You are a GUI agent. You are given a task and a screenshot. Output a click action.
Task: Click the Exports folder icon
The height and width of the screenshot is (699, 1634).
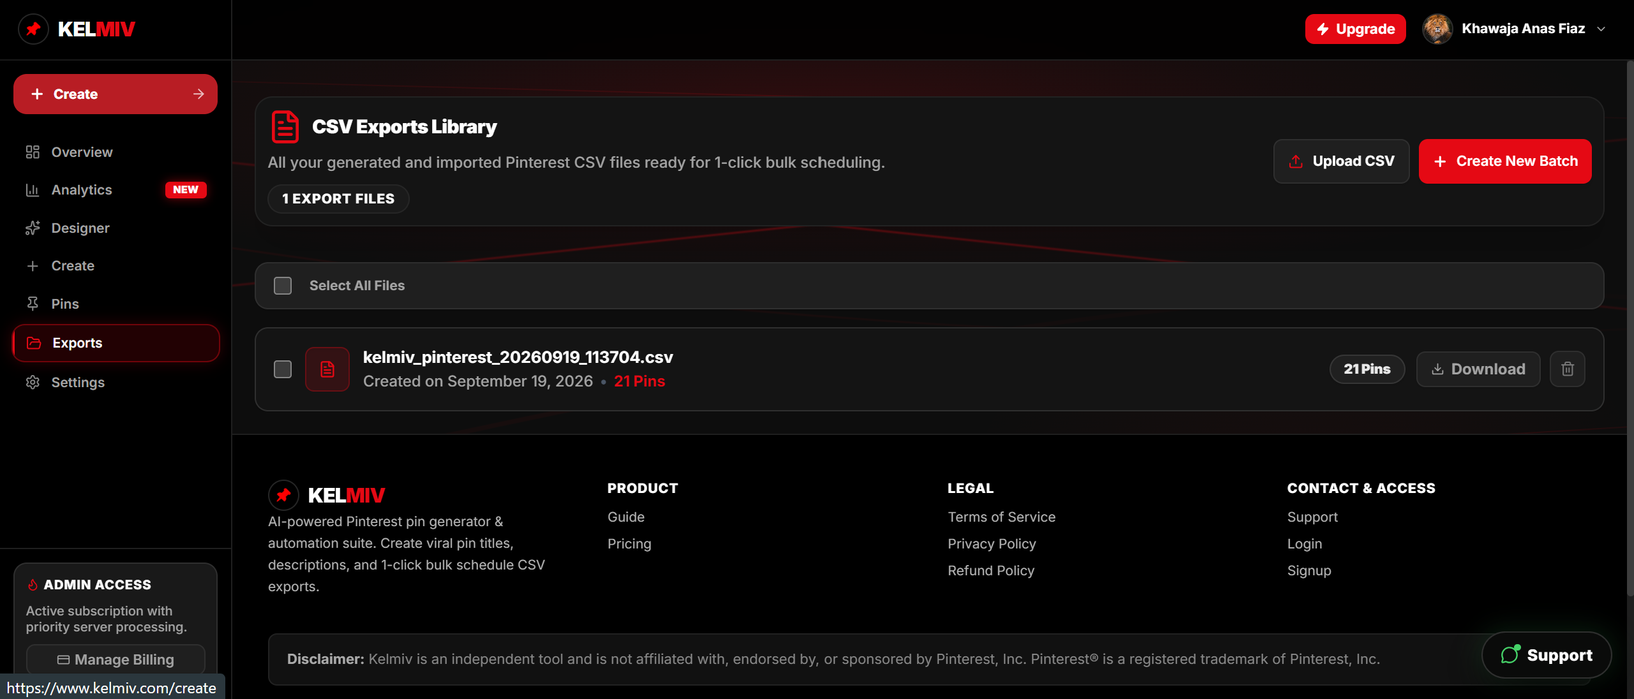(34, 343)
